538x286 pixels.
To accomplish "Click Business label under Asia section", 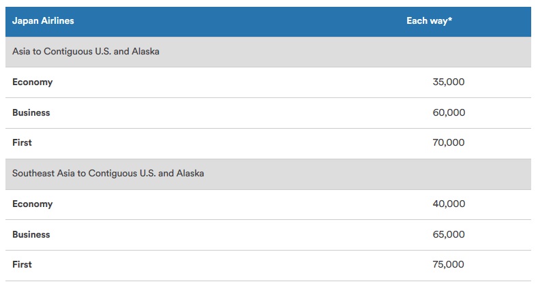I will 31,113.
